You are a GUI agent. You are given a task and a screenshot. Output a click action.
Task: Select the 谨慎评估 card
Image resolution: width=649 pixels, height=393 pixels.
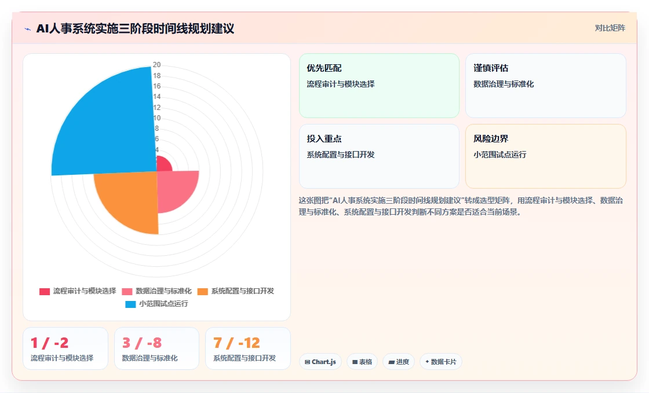pos(545,86)
